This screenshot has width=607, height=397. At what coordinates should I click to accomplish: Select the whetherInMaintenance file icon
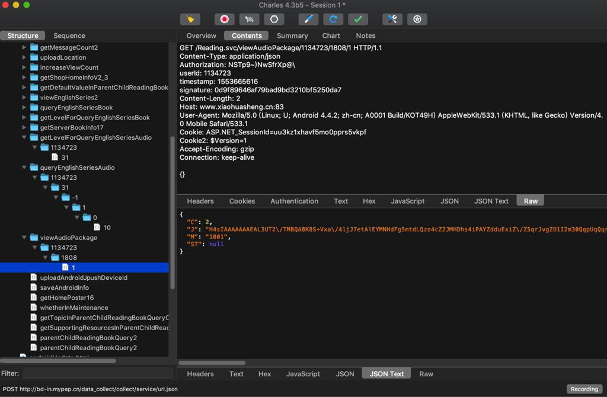[x=34, y=307]
